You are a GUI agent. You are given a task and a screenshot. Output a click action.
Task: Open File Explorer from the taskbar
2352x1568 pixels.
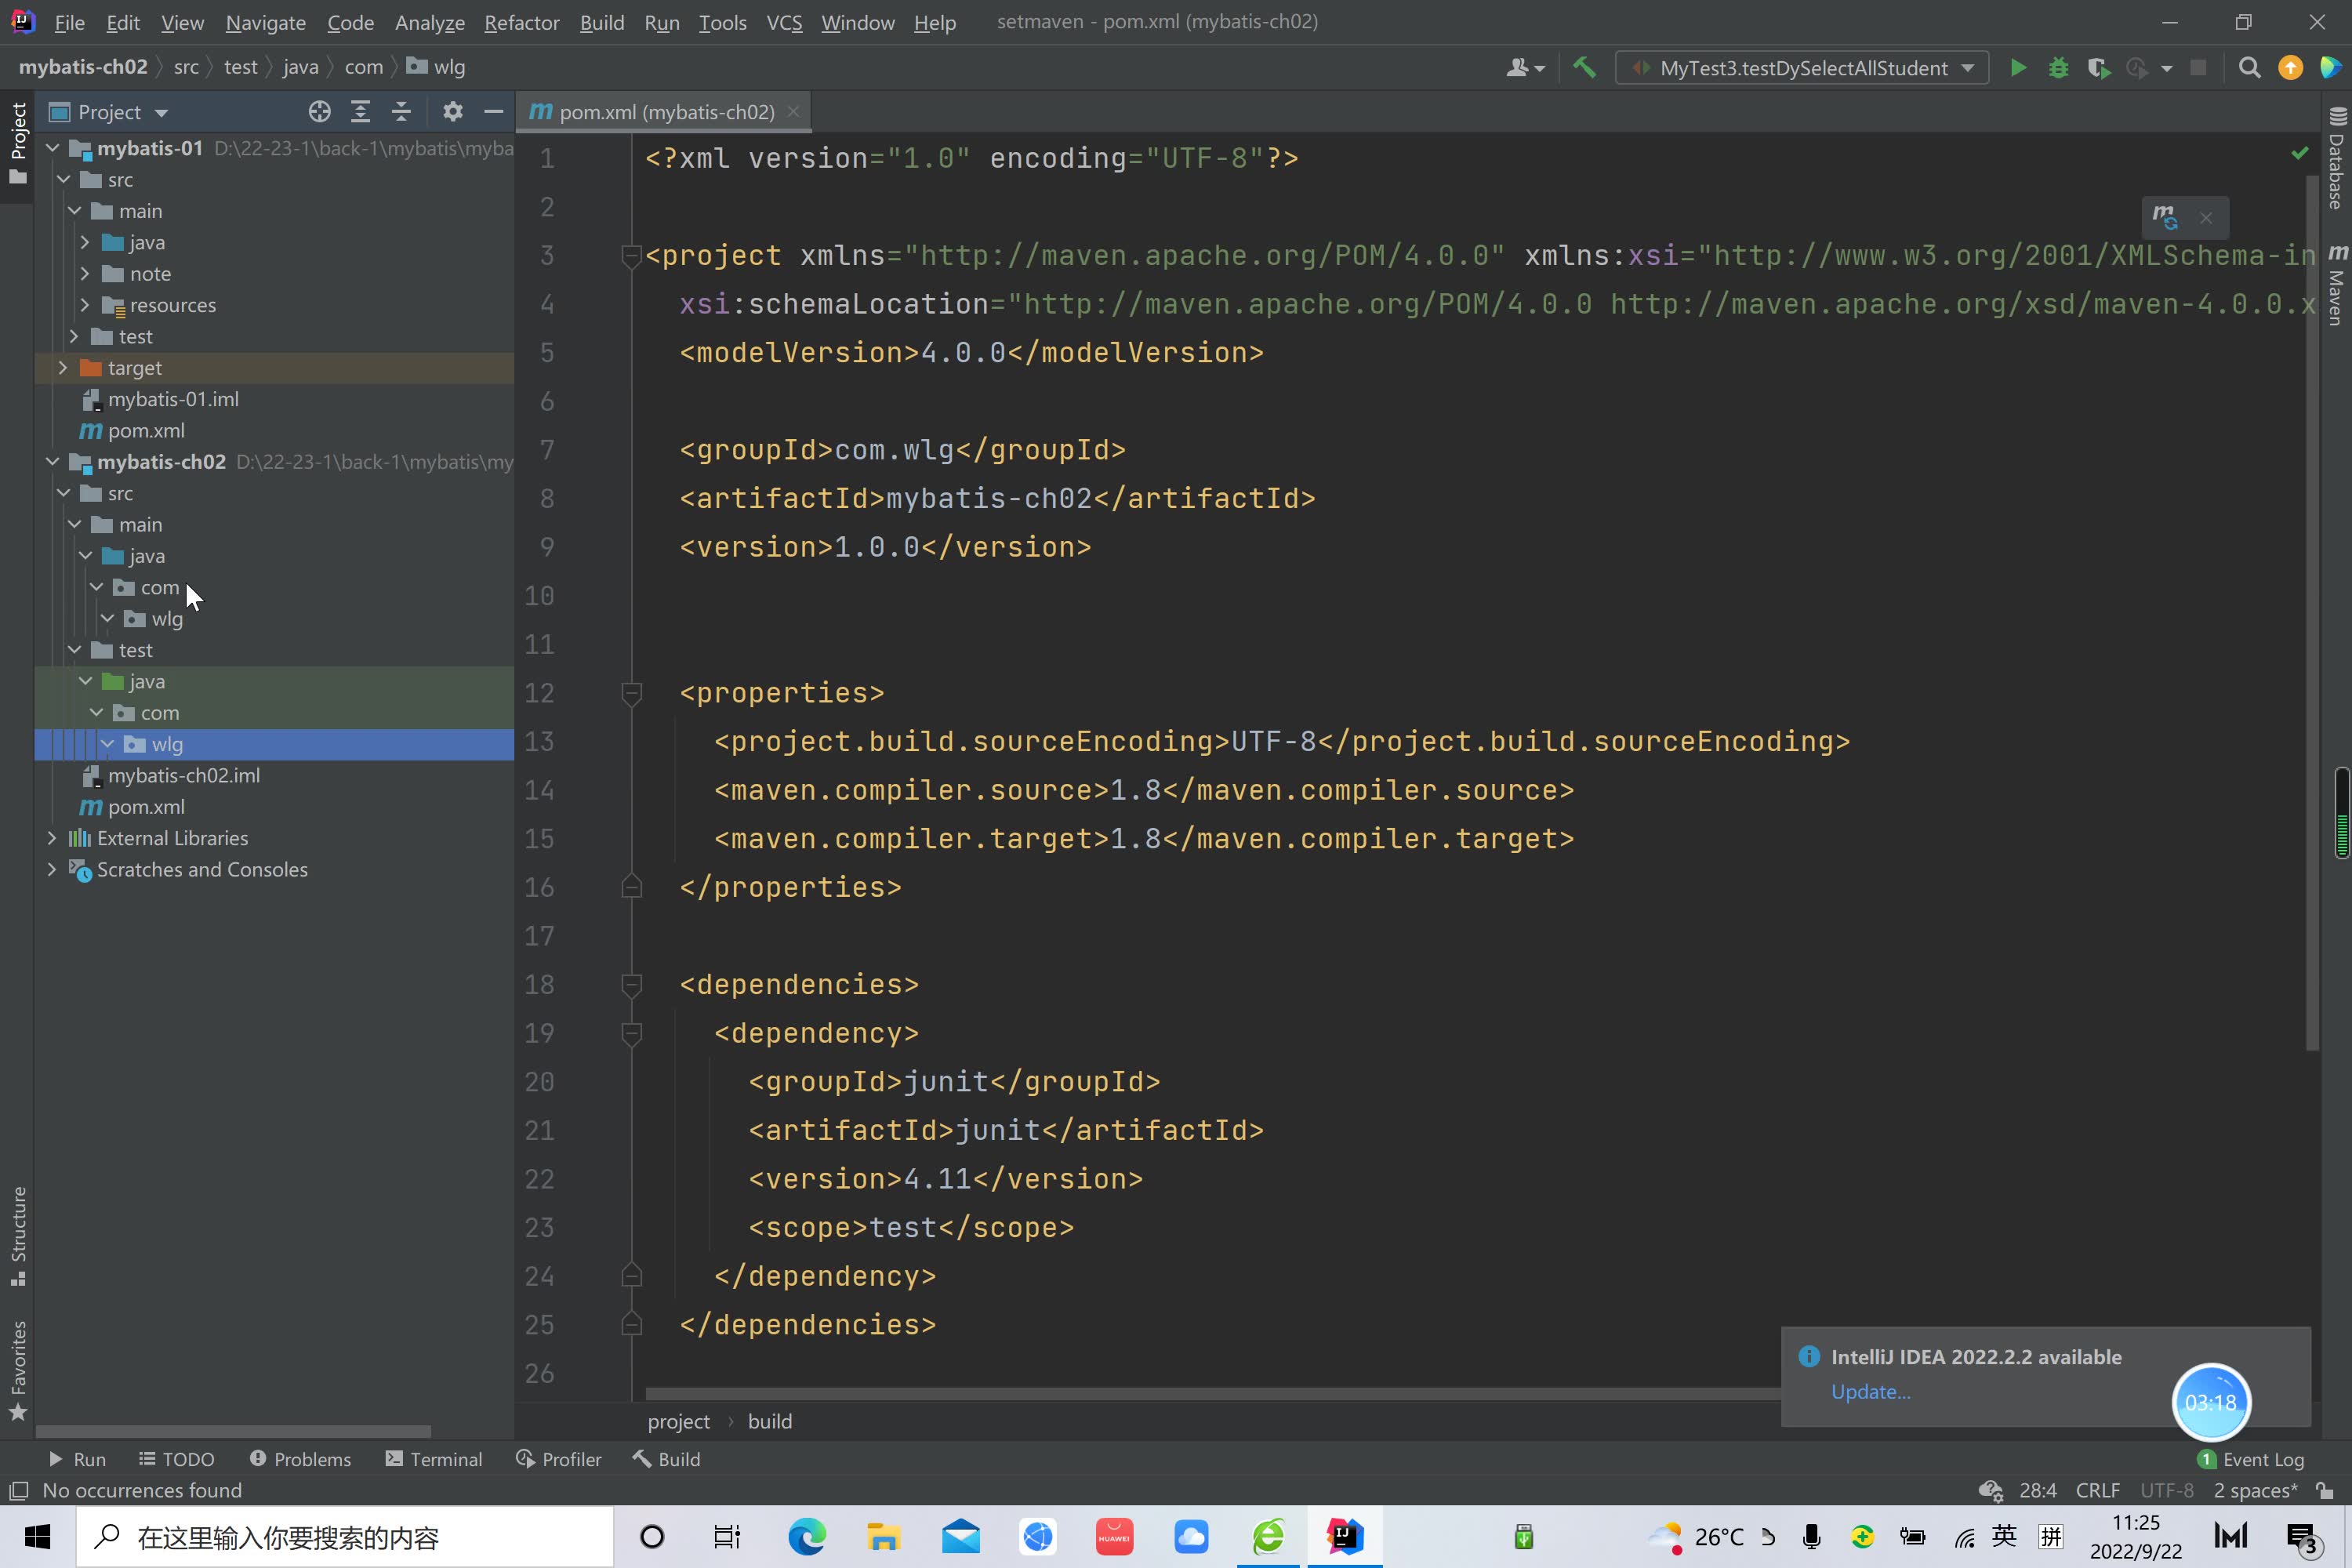tap(884, 1536)
